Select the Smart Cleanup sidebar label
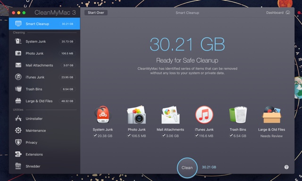302x181 pixels. point(37,24)
